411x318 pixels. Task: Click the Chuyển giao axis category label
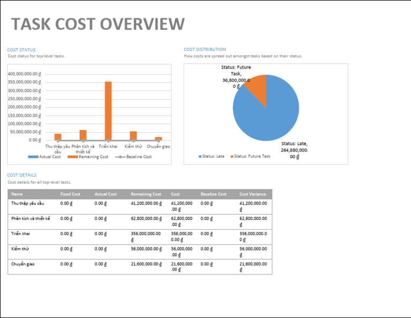click(158, 147)
